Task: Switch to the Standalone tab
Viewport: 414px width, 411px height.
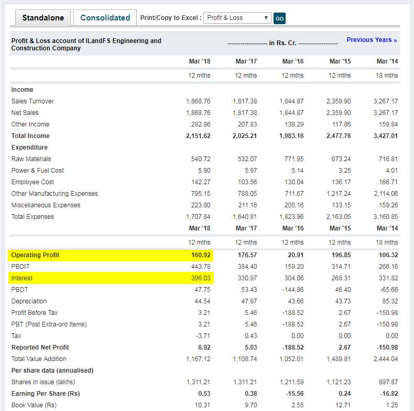Action: [43, 18]
